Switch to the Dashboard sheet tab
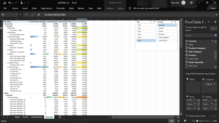Viewport: 219px width, 123px height. point(37,117)
